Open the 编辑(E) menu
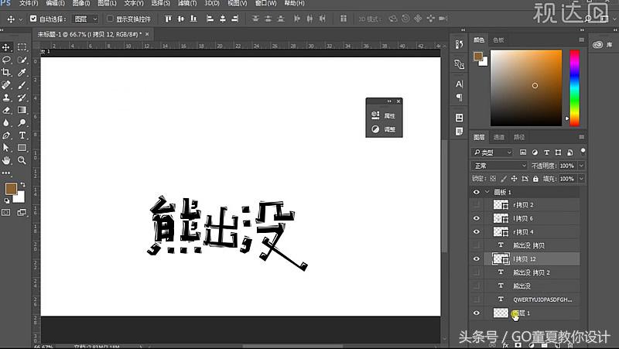Image resolution: width=619 pixels, height=349 pixels. pos(55,3)
